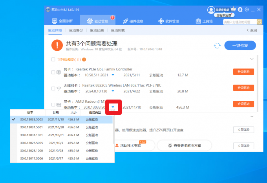Click the 立即体验 button for browser speedup
Screen dimensions: 267x183
pyautogui.click(x=243, y=130)
